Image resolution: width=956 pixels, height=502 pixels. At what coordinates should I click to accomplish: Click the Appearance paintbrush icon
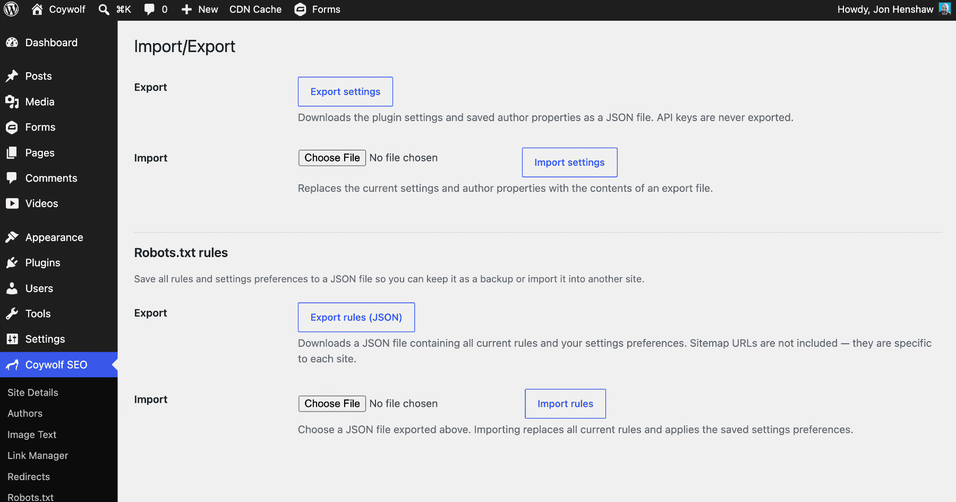click(12, 237)
